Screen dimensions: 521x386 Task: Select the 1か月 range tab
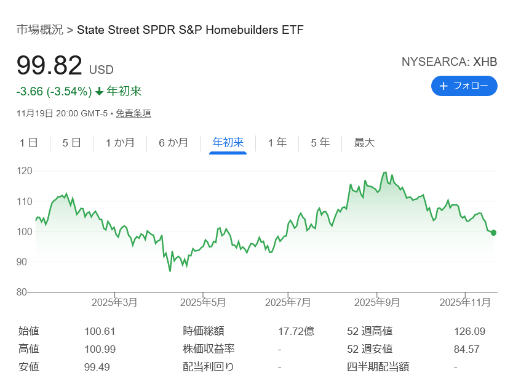(x=120, y=143)
